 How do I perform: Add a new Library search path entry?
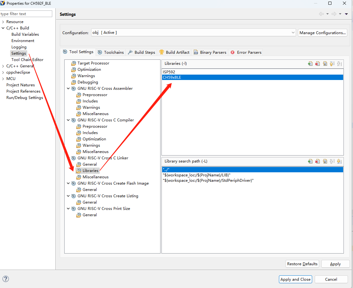(310, 161)
